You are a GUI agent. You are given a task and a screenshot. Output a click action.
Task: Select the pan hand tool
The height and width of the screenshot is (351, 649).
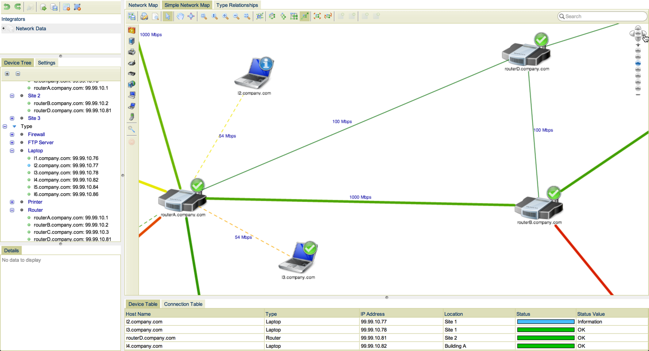[x=180, y=16]
